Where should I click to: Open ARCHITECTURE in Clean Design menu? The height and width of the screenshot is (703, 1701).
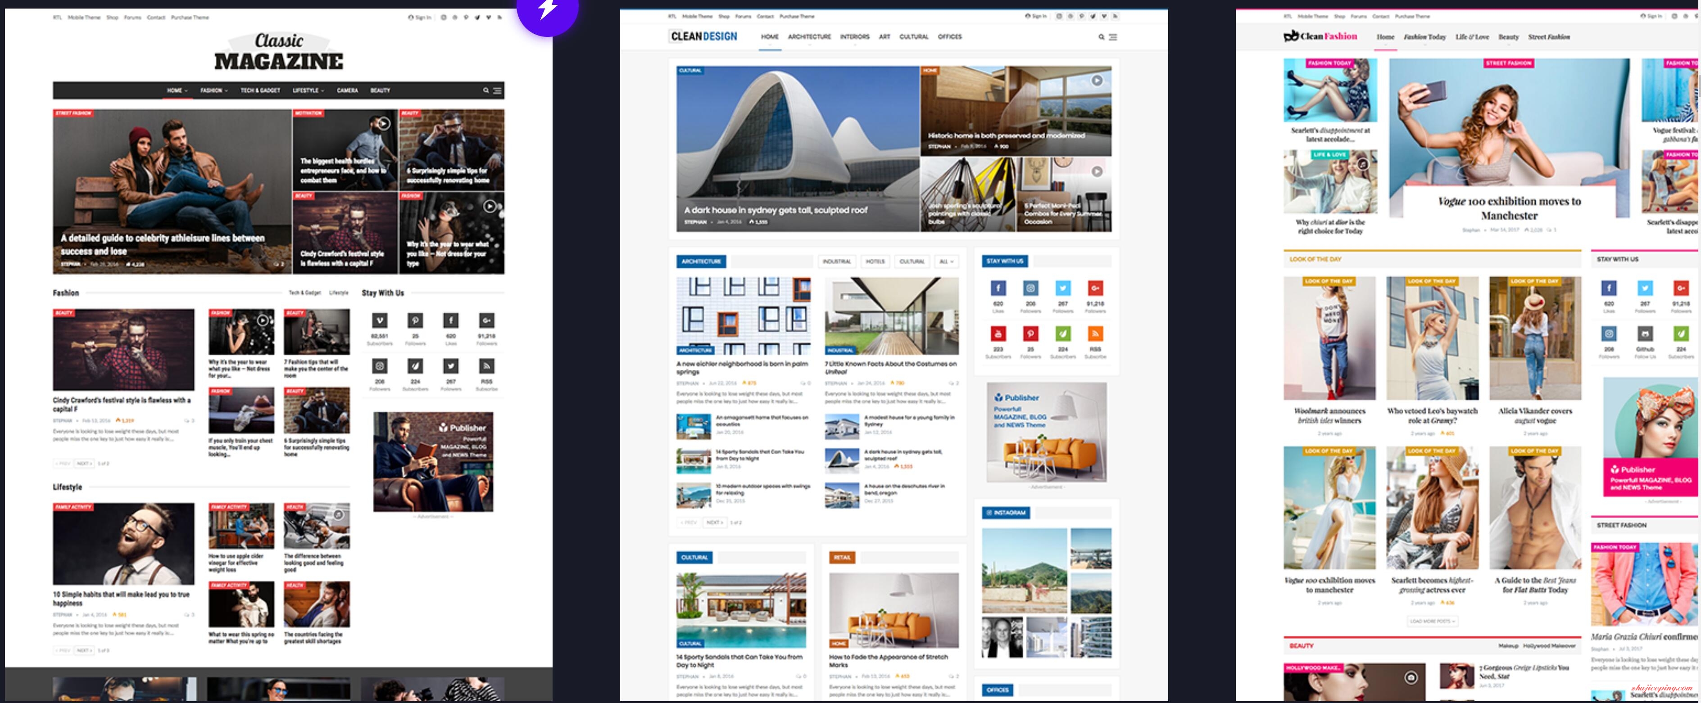[809, 37]
